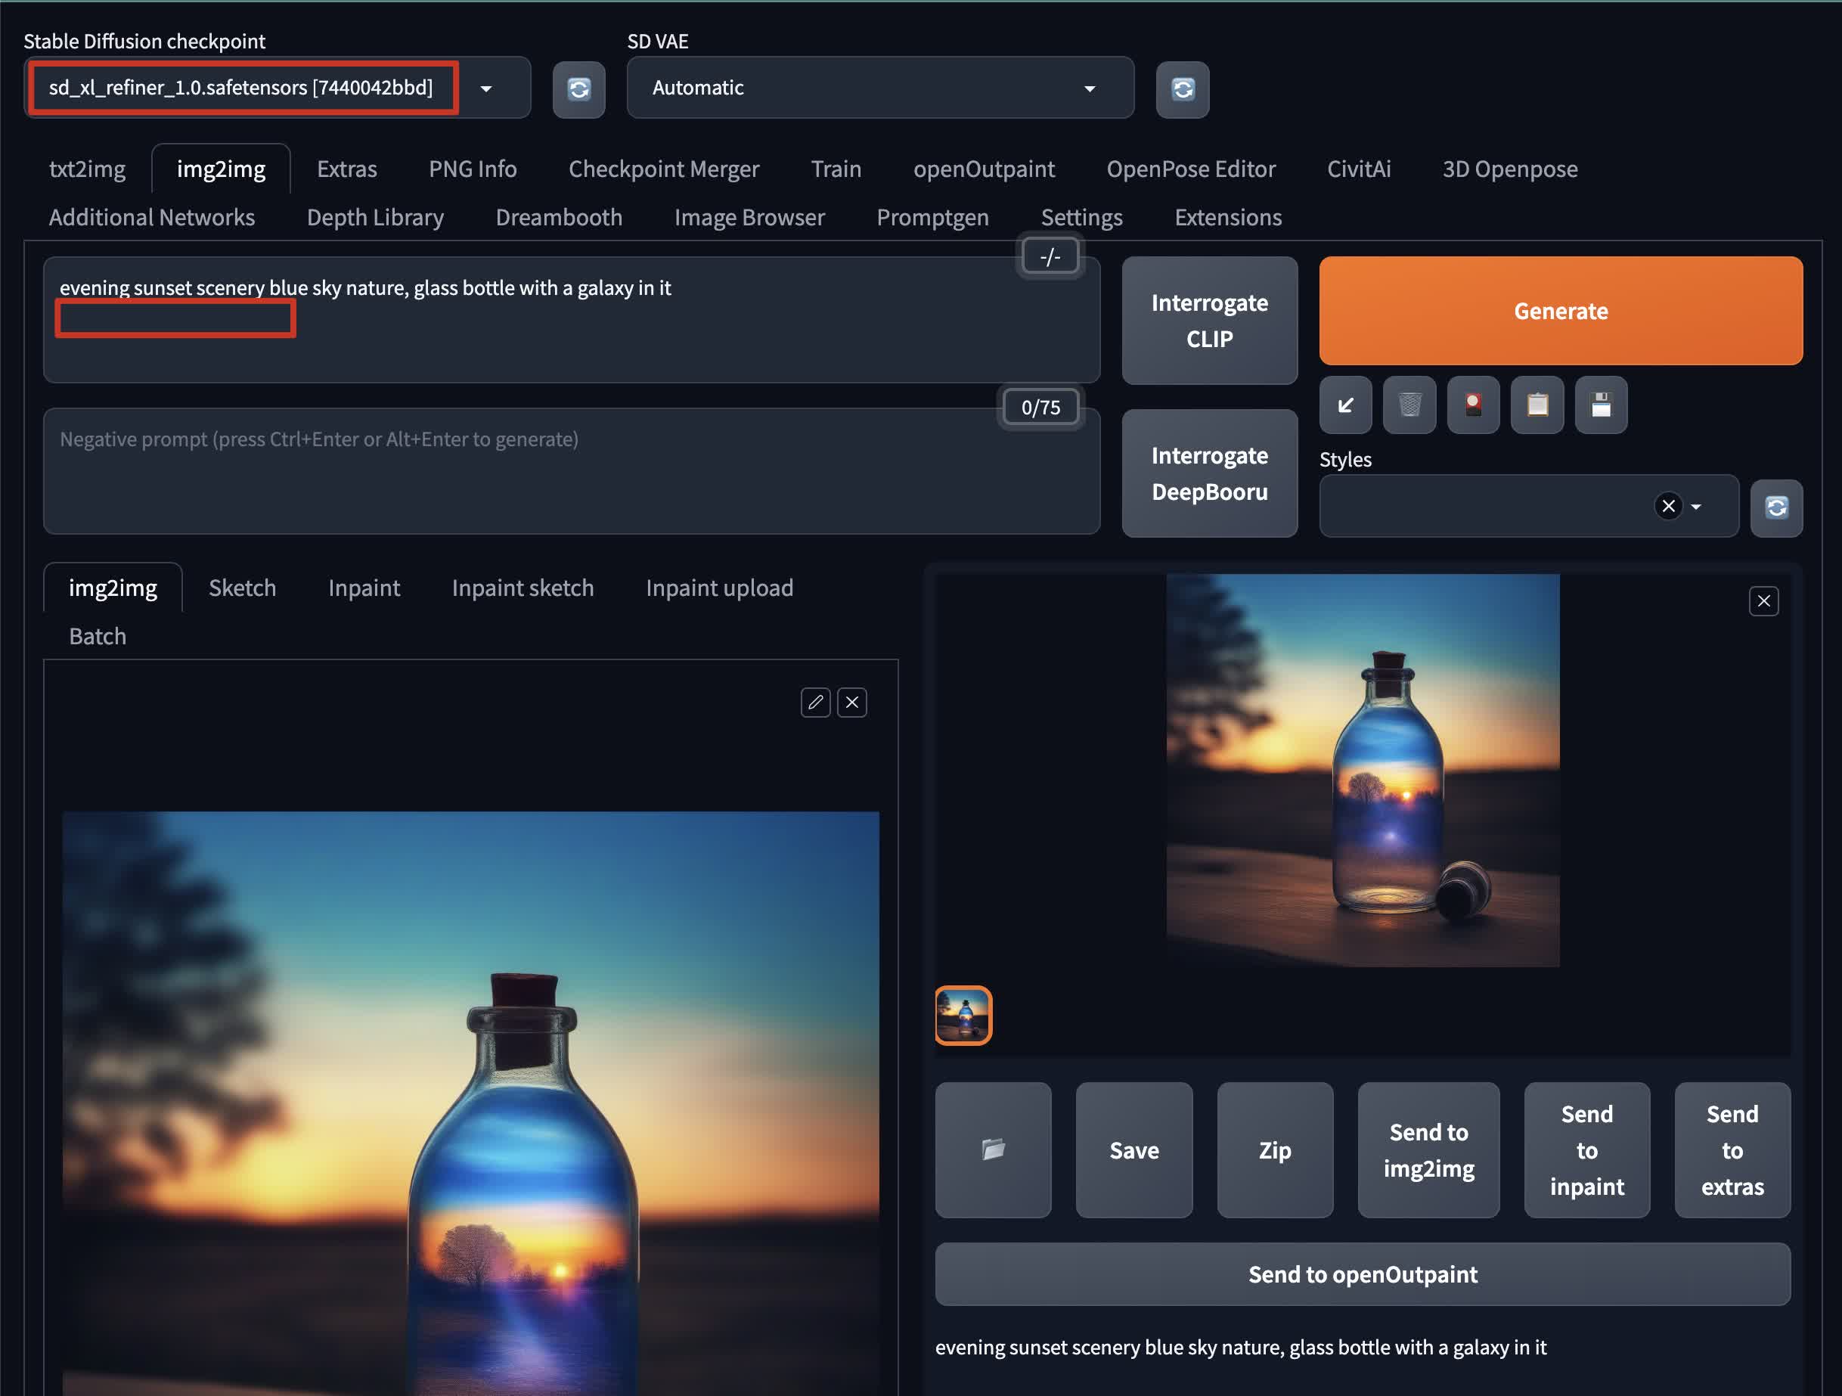The width and height of the screenshot is (1842, 1396).
Task: Expand the Styles dropdown arrow
Action: coord(1696,507)
